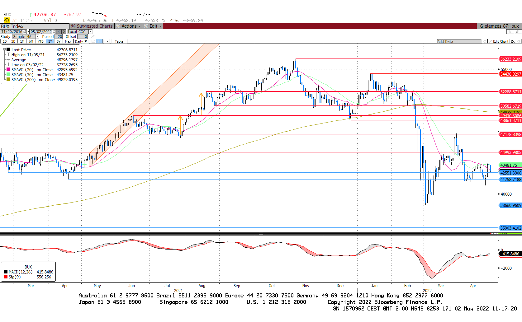The image size is (522, 322).
Task: Collapse panel with double-left chevron
Action: (x=485, y=41)
